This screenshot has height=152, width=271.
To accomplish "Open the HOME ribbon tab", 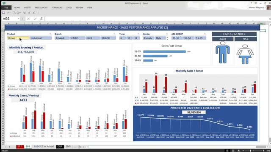I will [17, 8].
